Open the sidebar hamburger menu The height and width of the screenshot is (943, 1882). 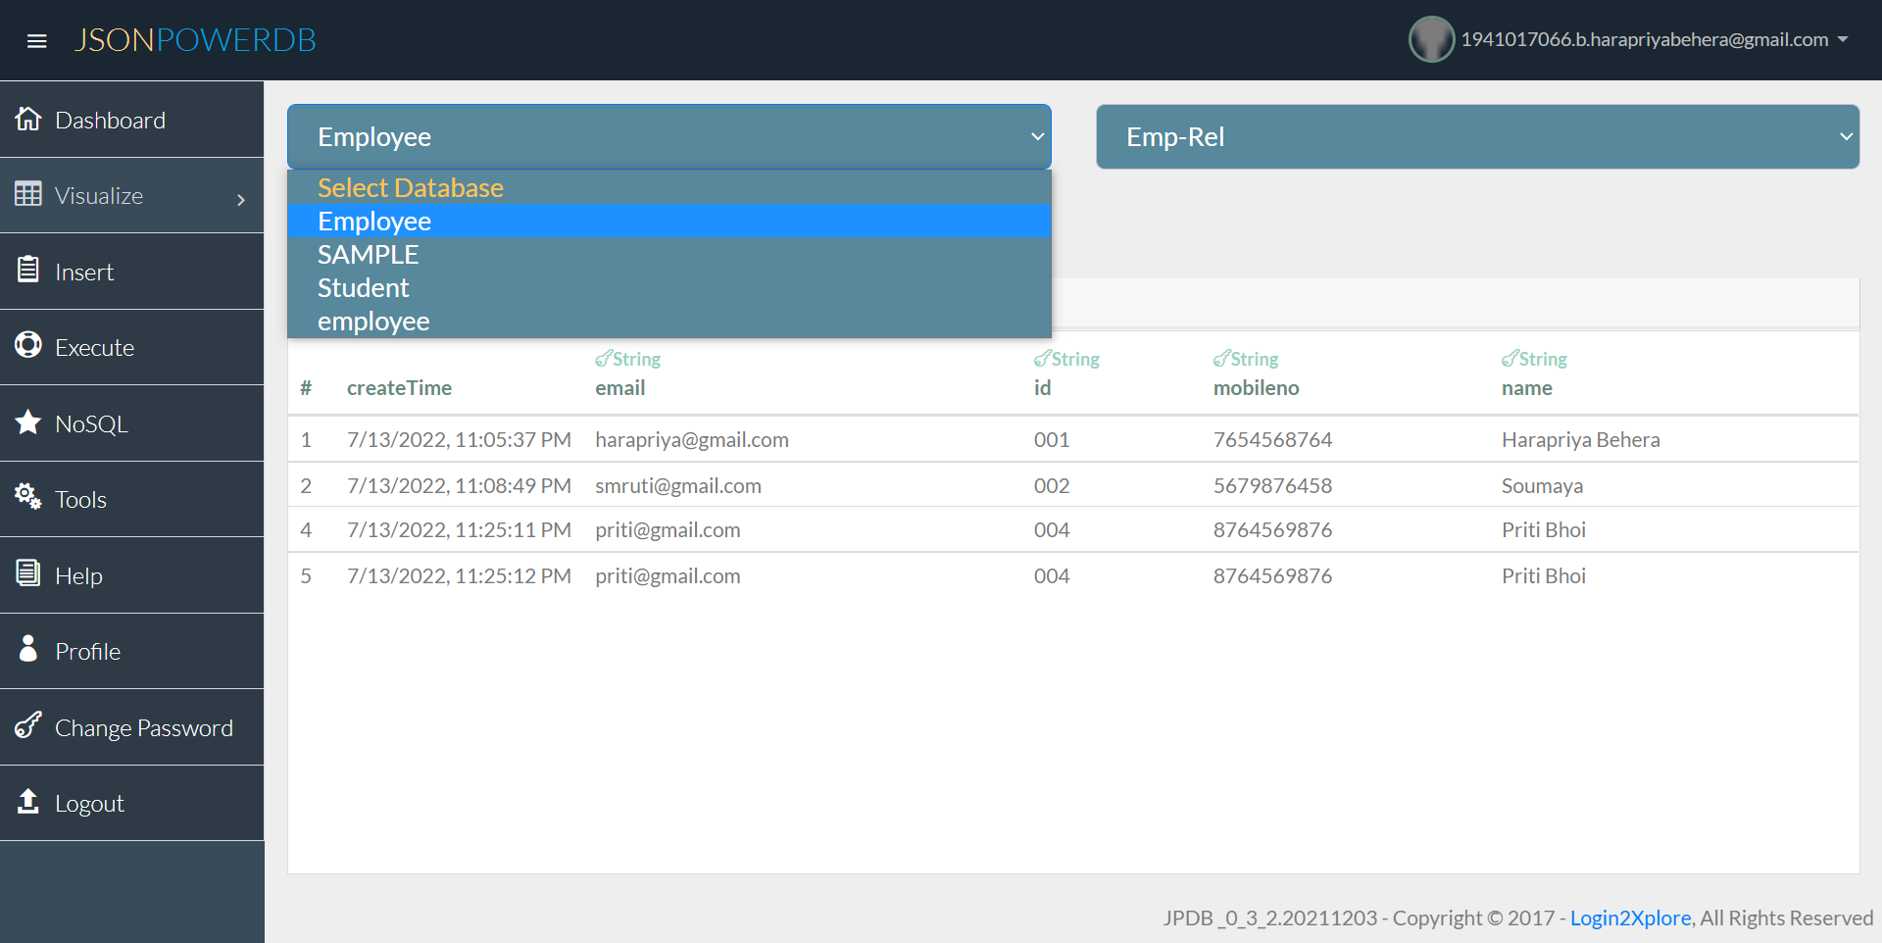click(x=37, y=40)
